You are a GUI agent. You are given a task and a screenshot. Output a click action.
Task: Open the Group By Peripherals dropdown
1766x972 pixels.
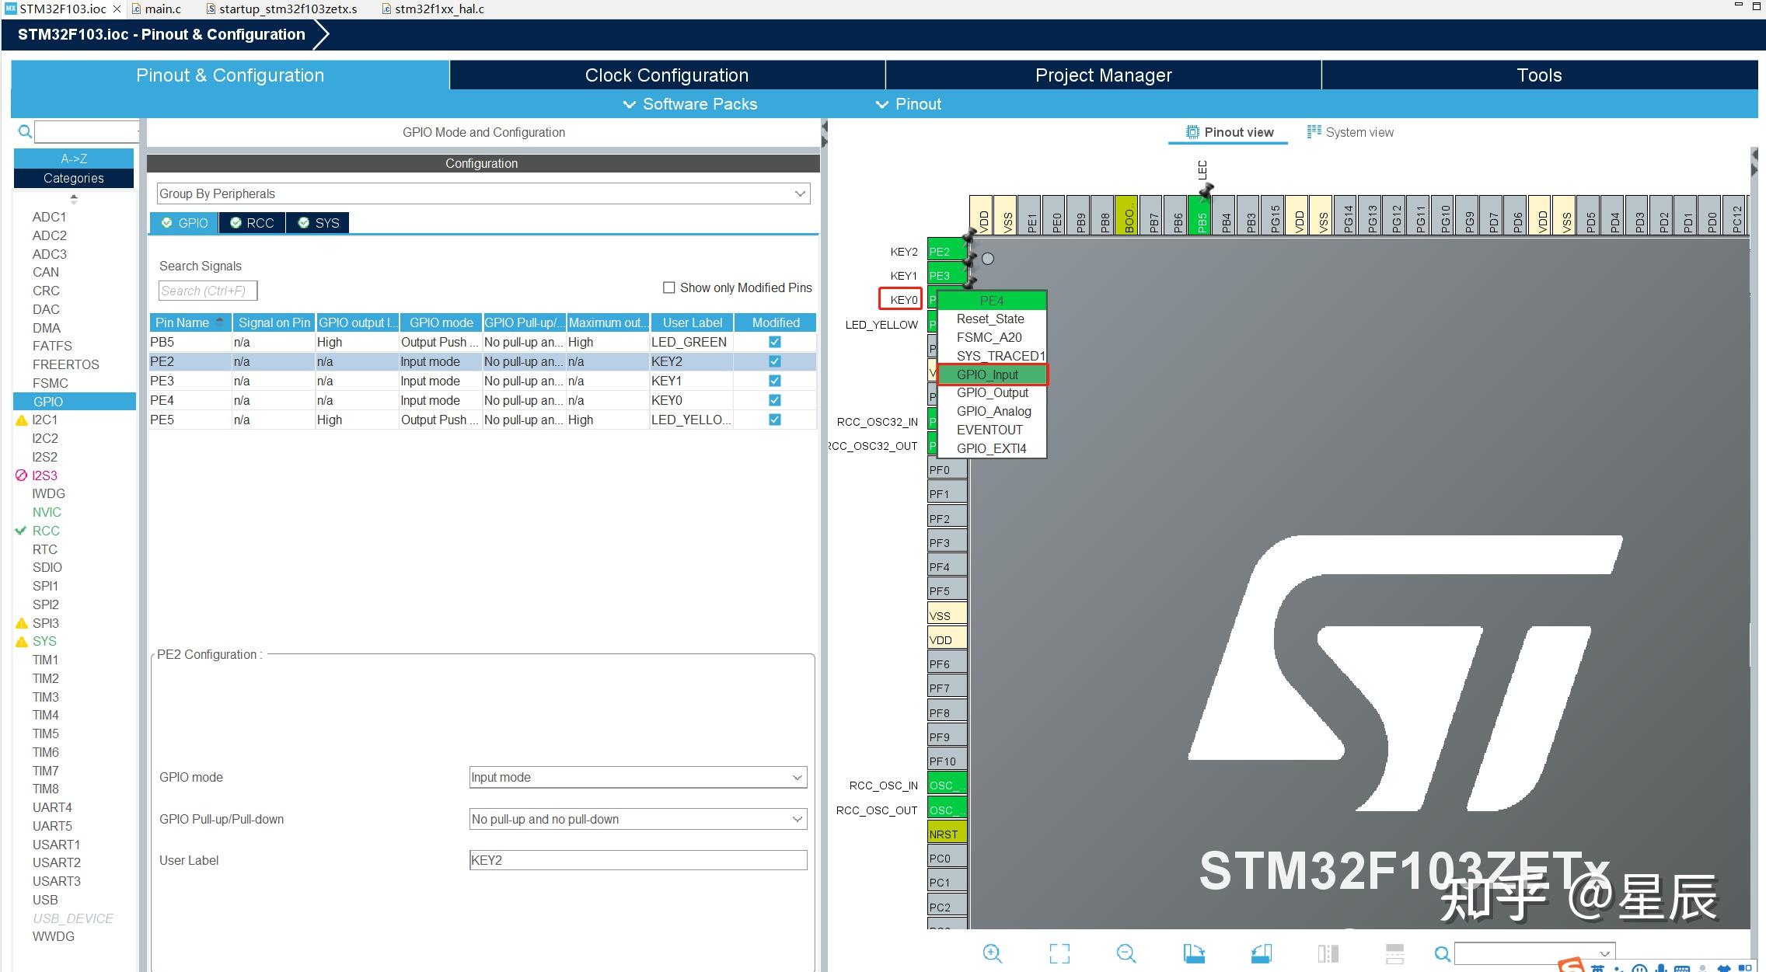point(483,193)
